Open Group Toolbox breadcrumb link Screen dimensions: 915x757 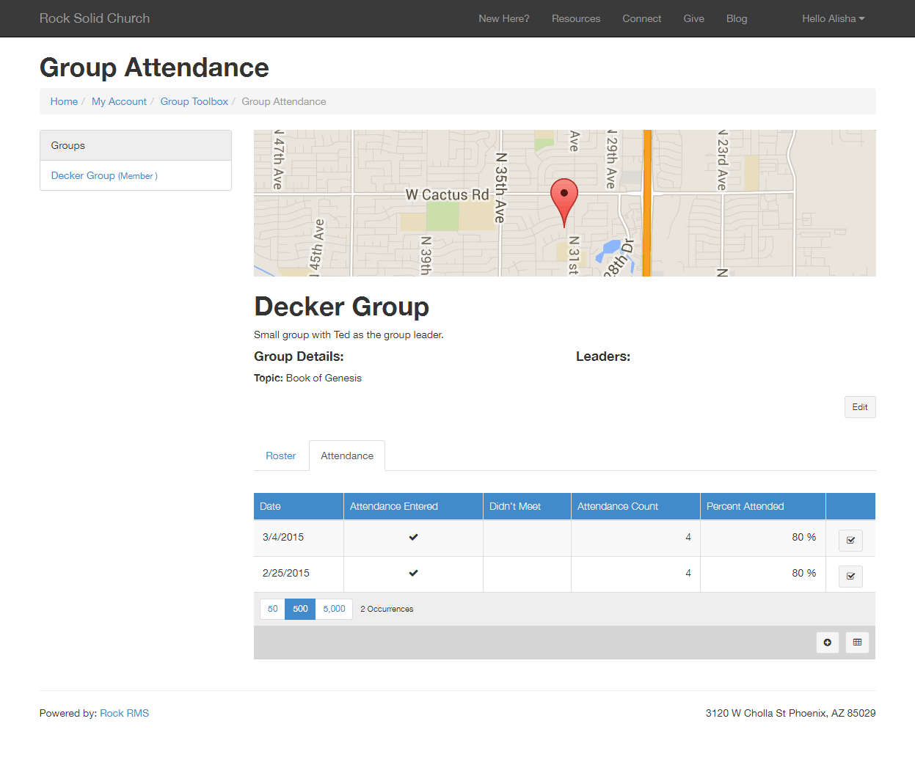click(x=194, y=101)
